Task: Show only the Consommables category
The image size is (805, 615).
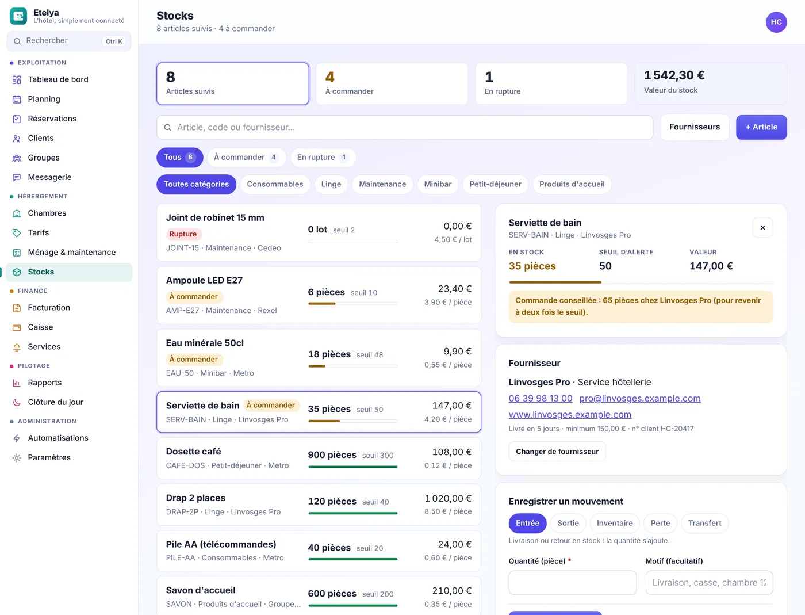Action: (x=275, y=185)
